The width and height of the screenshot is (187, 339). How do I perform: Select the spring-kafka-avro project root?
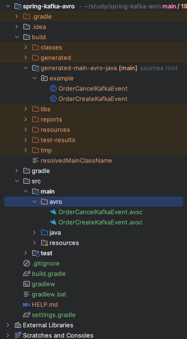pyautogui.click(x=49, y=6)
